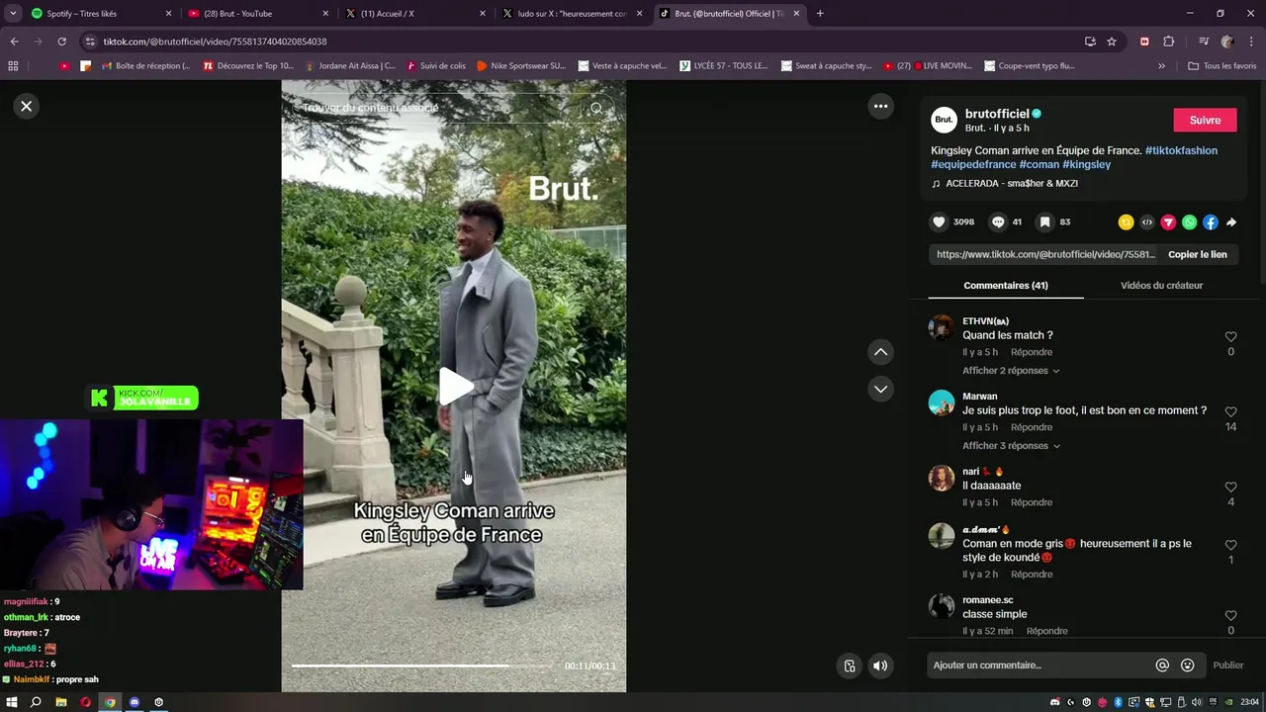Open Windows Start menu
Screen dimensions: 1266x712
coord(12,702)
